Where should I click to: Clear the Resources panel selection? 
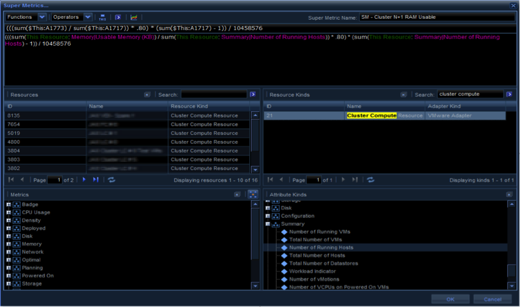pos(147,95)
